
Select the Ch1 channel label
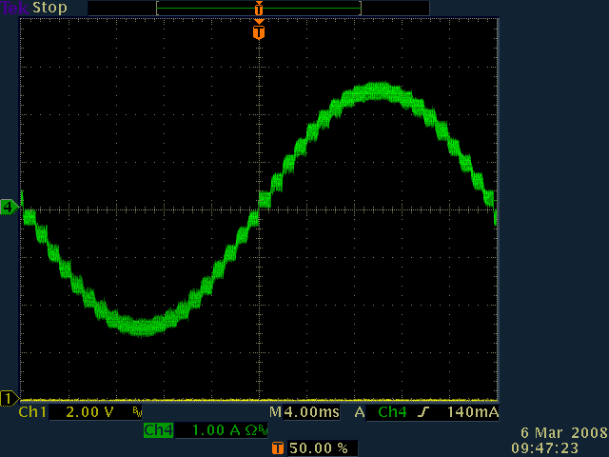32,413
